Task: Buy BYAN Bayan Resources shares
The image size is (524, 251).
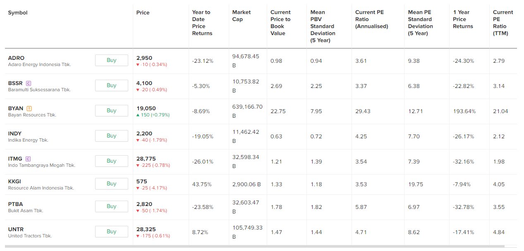Action: [112, 111]
